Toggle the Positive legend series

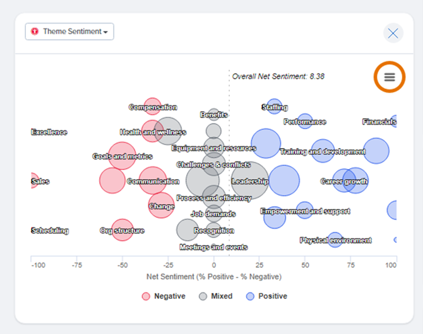pyautogui.click(x=267, y=296)
